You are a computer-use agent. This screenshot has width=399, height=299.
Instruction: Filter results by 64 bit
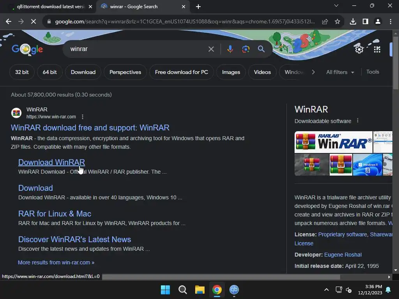pos(49,72)
